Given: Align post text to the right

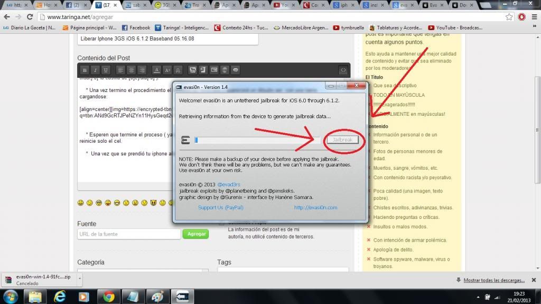Looking at the screenshot, I should click(x=142, y=70).
